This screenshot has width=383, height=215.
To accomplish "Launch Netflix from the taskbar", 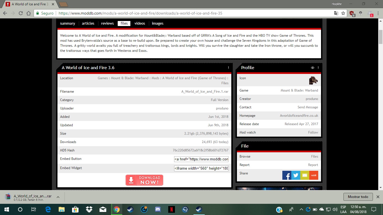I will point(171,209).
